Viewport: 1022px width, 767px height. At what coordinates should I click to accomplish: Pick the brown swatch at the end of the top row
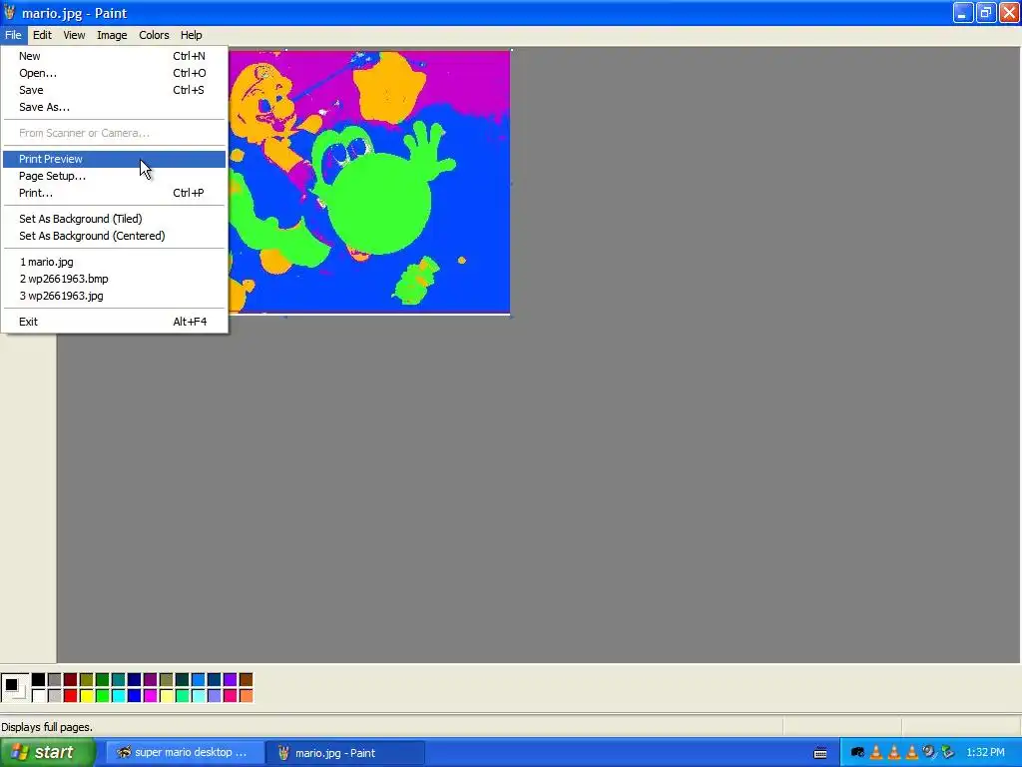pyautogui.click(x=246, y=679)
